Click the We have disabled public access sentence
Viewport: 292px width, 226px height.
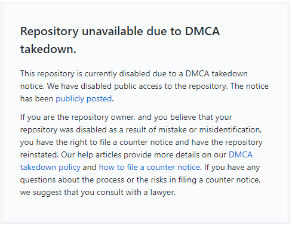pos(137,86)
